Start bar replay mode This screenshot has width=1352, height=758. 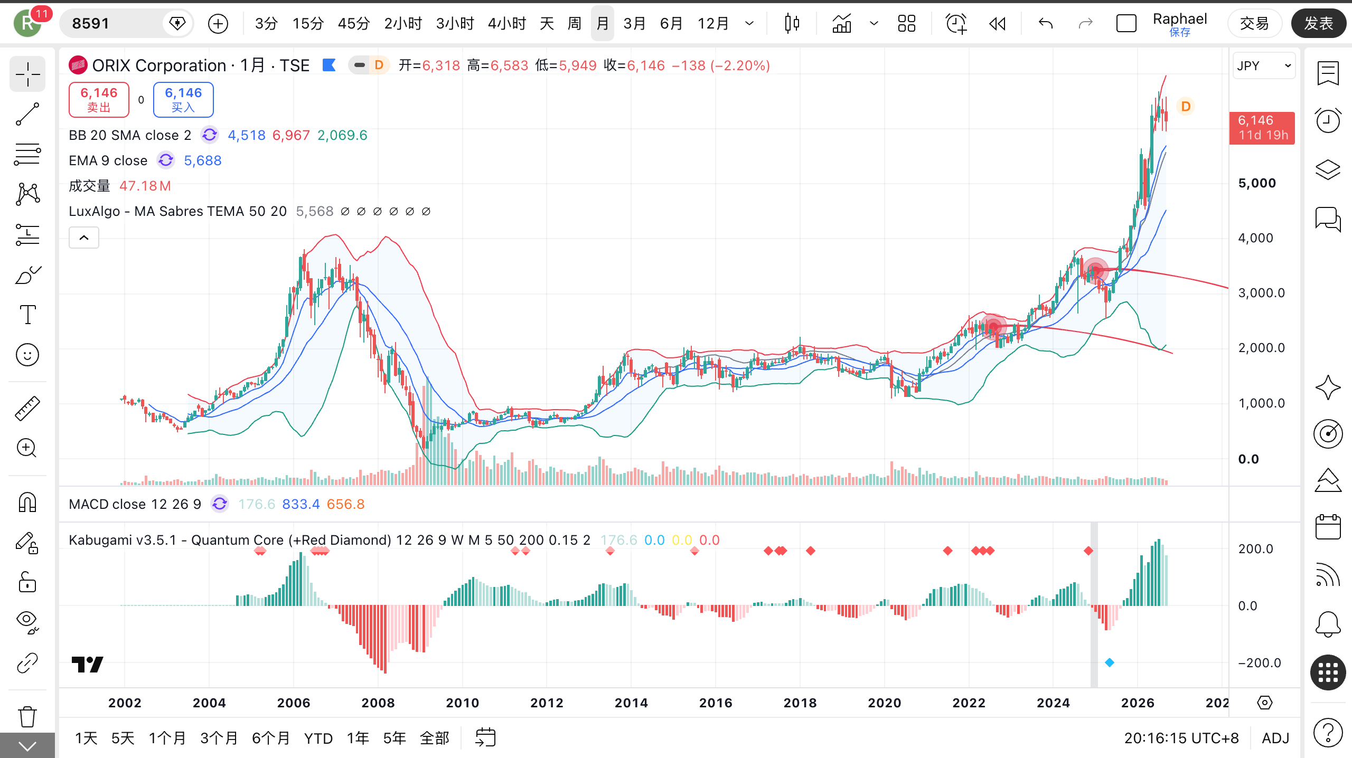(x=997, y=23)
